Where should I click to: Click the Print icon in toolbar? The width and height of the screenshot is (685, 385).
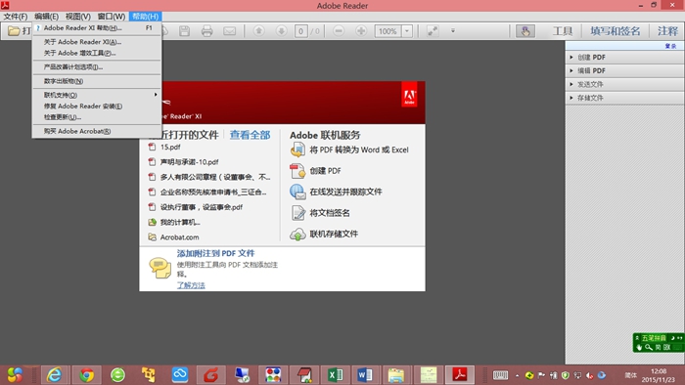[207, 31]
